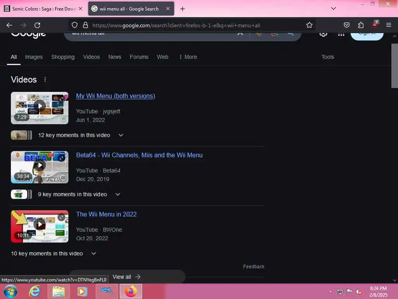Play the Beta64 video thumbnail
Viewport: 398px width, 299px height.
40,167
